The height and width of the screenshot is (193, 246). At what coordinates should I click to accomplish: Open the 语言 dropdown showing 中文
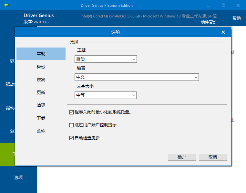137,77
